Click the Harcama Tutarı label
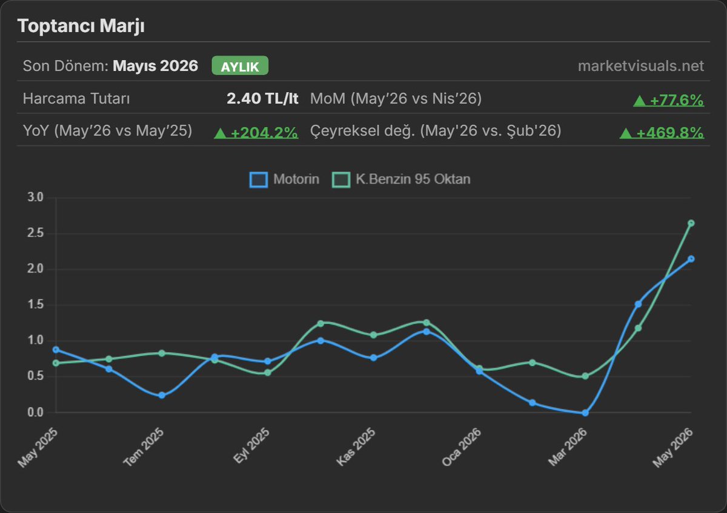The width and height of the screenshot is (727, 513). [x=76, y=99]
